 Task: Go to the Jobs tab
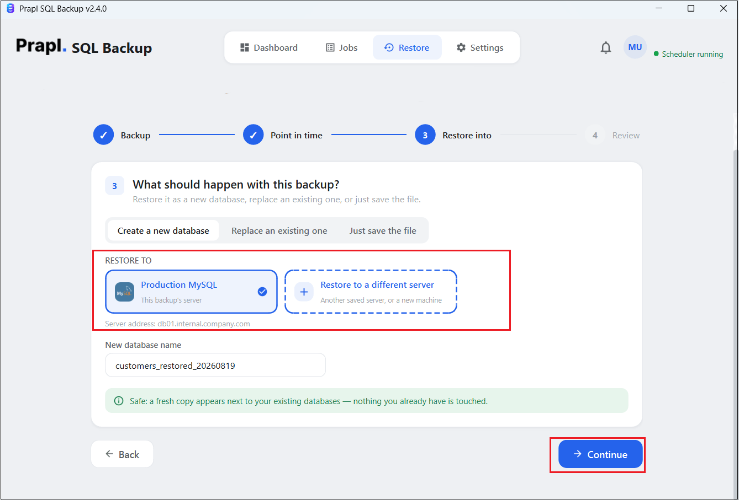341,47
